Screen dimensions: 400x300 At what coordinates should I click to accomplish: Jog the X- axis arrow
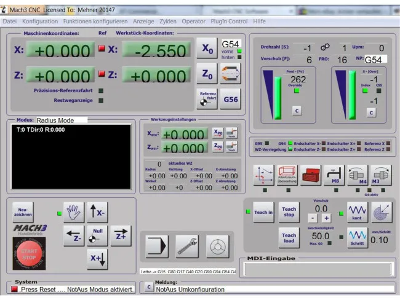click(97, 212)
